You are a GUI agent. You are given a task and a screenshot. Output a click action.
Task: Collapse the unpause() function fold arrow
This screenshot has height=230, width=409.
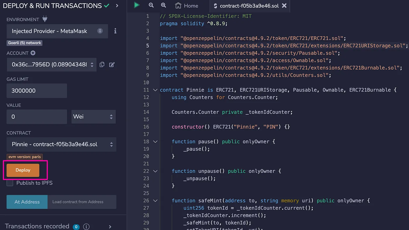155,171
